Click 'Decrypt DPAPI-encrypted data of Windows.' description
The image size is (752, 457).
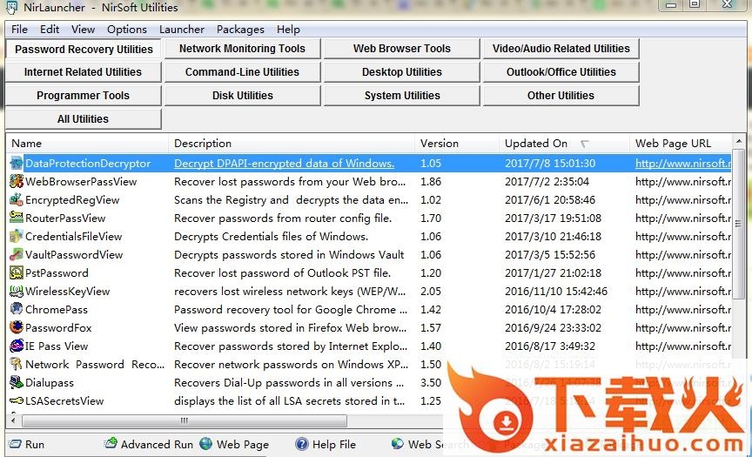[284, 164]
